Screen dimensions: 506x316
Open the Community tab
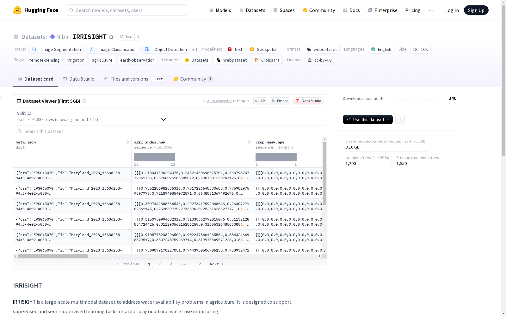(193, 79)
